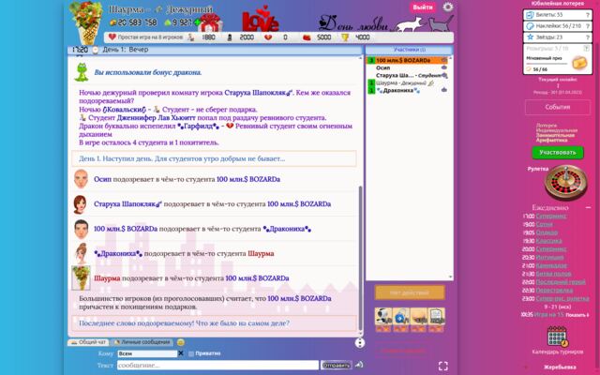
Task: Open settings via the gear icon
Action: click(x=448, y=7)
